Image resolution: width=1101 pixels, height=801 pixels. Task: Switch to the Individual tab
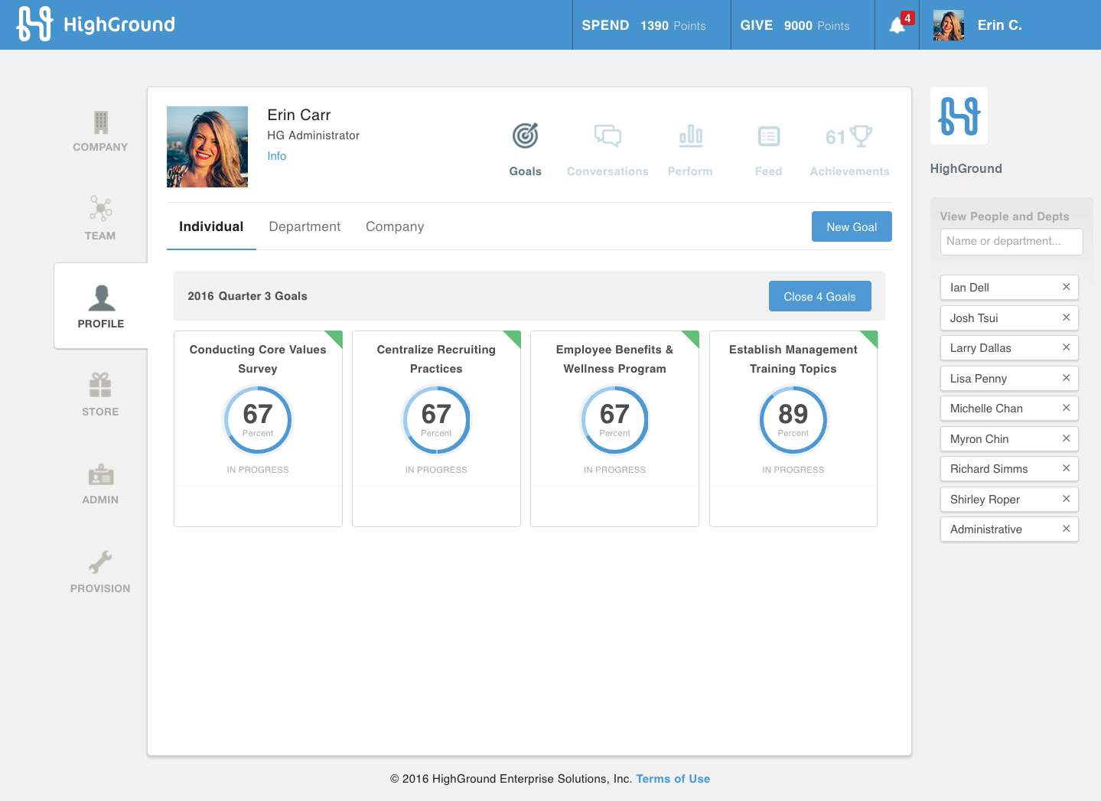(211, 226)
